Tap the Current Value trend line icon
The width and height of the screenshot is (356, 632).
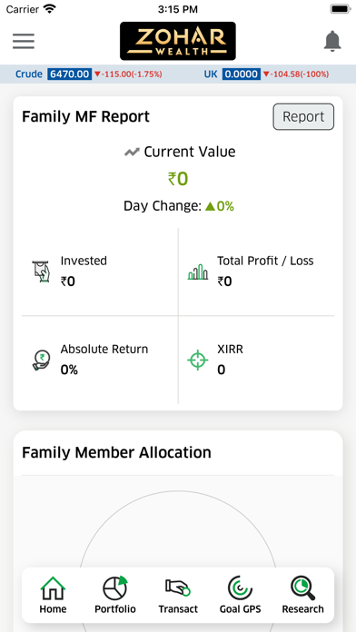(132, 153)
